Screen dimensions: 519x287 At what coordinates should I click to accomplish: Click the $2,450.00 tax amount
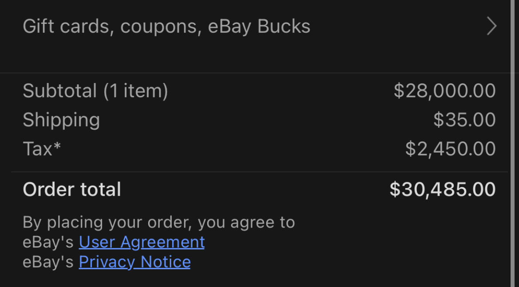450,149
